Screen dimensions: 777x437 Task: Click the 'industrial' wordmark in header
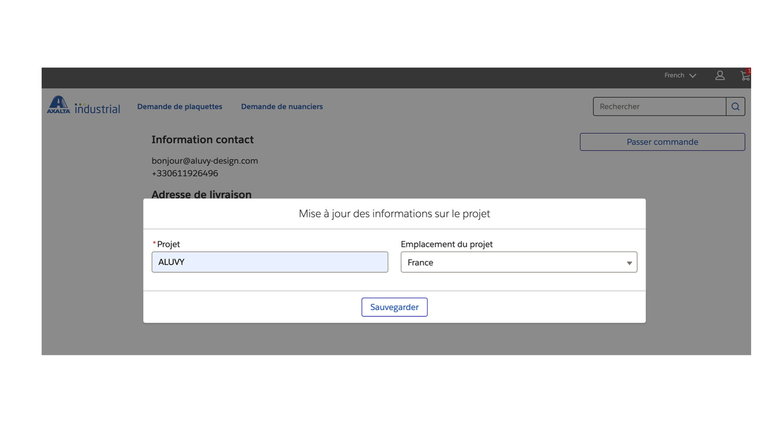tap(97, 109)
